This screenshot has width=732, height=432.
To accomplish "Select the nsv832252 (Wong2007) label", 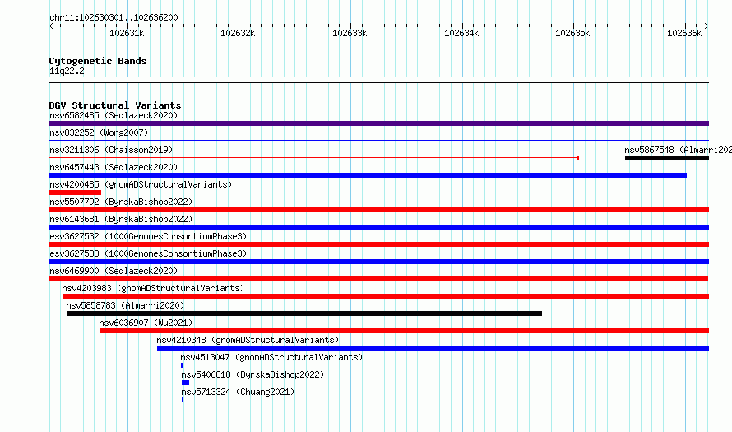I will point(99,132).
